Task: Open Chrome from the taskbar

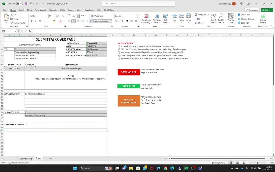Action: click(165, 168)
